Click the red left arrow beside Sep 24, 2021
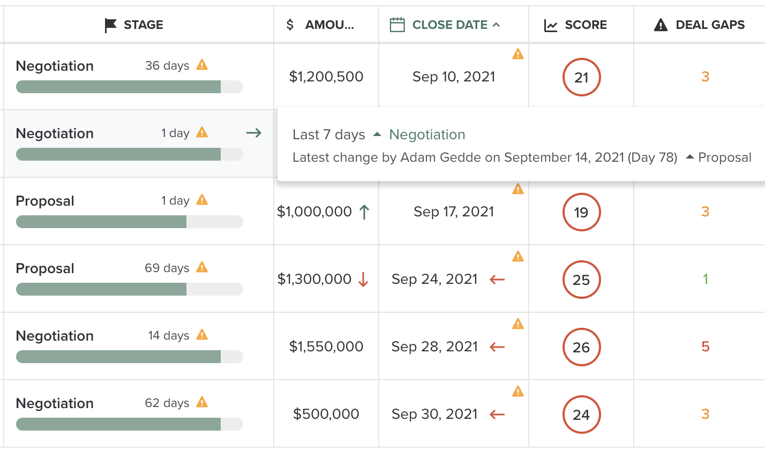This screenshot has height=452, width=765. [497, 279]
